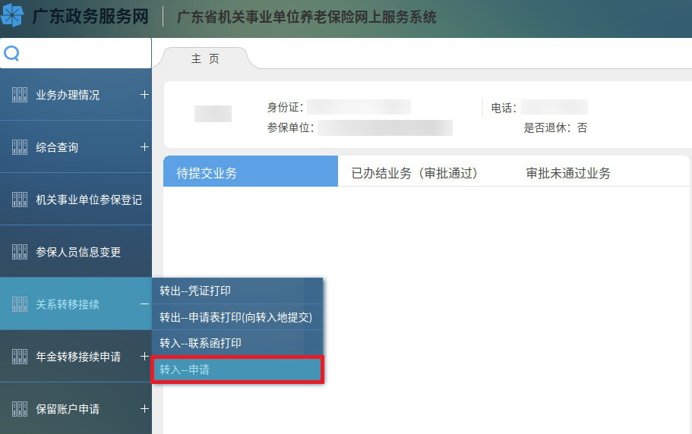Click the 综合查询 sidebar icon
692x434 pixels.
[20, 147]
